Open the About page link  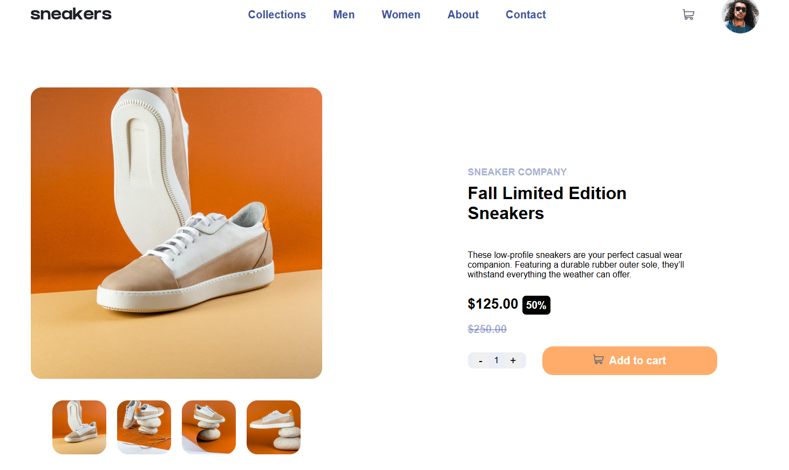463,15
